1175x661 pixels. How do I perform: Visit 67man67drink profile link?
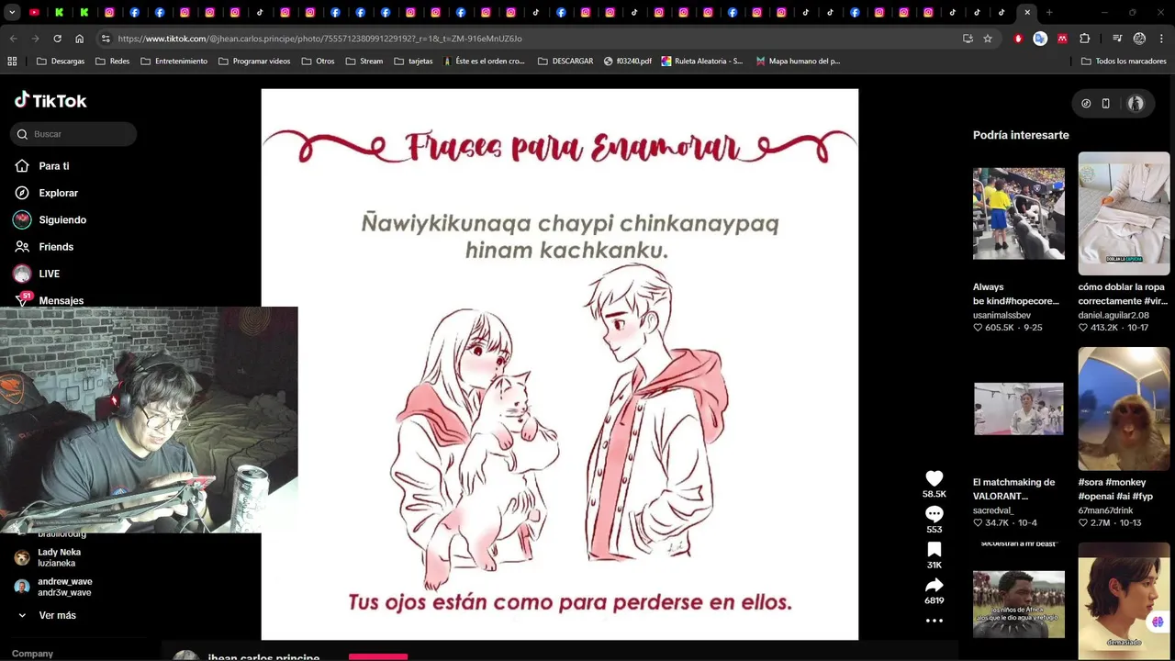click(x=1105, y=510)
